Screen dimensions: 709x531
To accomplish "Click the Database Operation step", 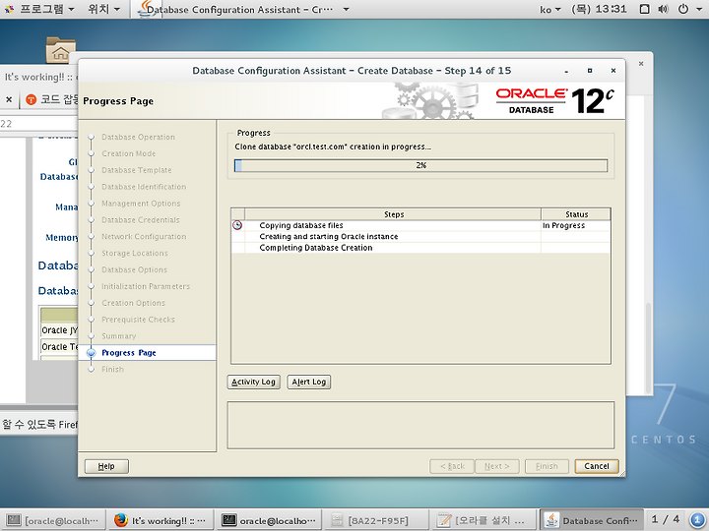I will (x=138, y=137).
